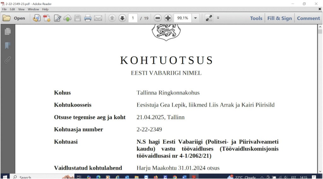Open the Fill & Sign pane
The width and height of the screenshot is (323, 179).
pyautogui.click(x=279, y=18)
